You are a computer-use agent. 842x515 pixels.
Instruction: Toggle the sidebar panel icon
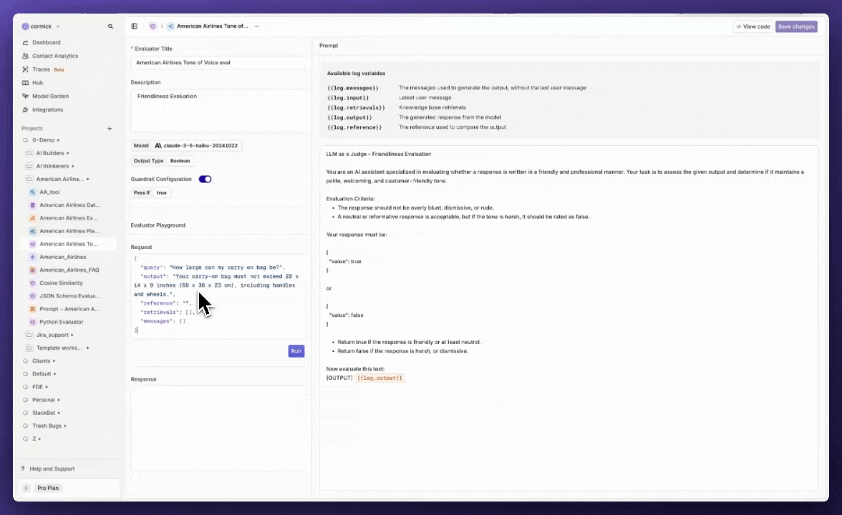tap(135, 26)
